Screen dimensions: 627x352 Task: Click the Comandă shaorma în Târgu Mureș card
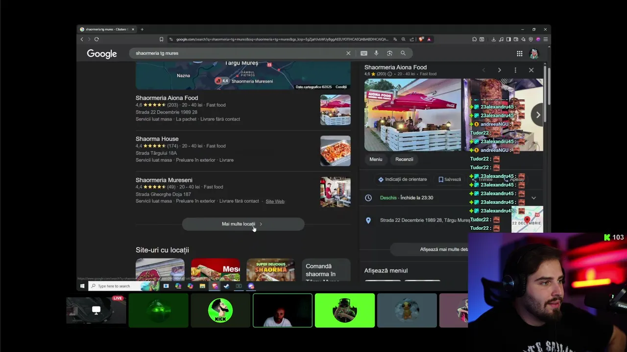point(326,270)
